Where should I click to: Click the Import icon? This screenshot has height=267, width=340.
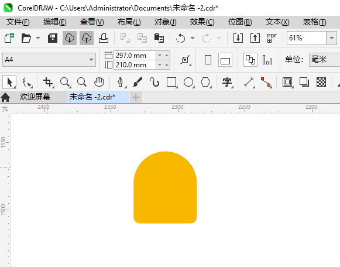pyautogui.click(x=238, y=38)
